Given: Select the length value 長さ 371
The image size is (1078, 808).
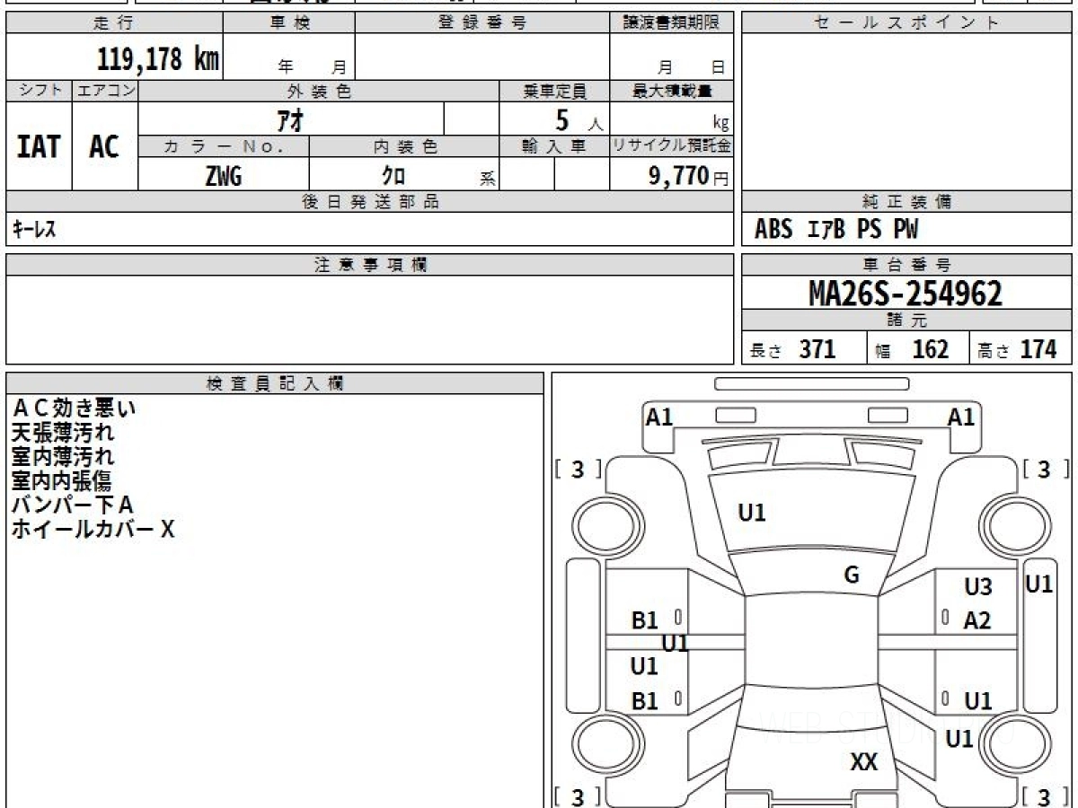Looking at the screenshot, I should tap(793, 349).
